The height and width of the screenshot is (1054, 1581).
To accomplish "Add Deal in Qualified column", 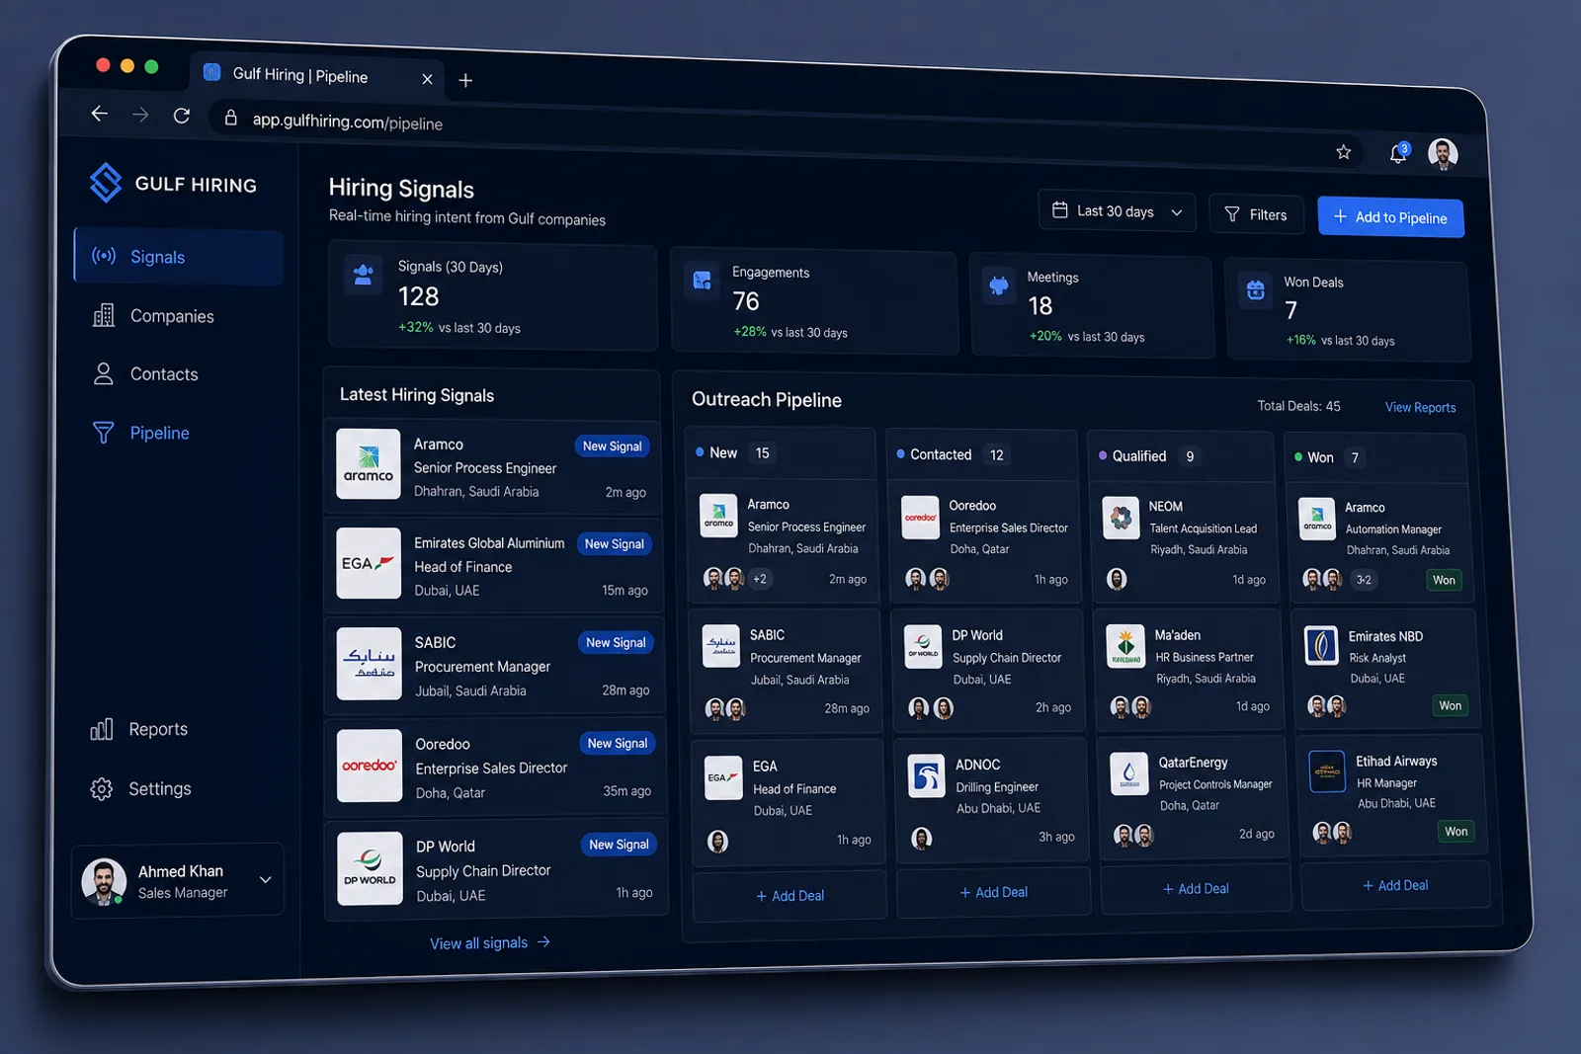I will (x=1196, y=889).
